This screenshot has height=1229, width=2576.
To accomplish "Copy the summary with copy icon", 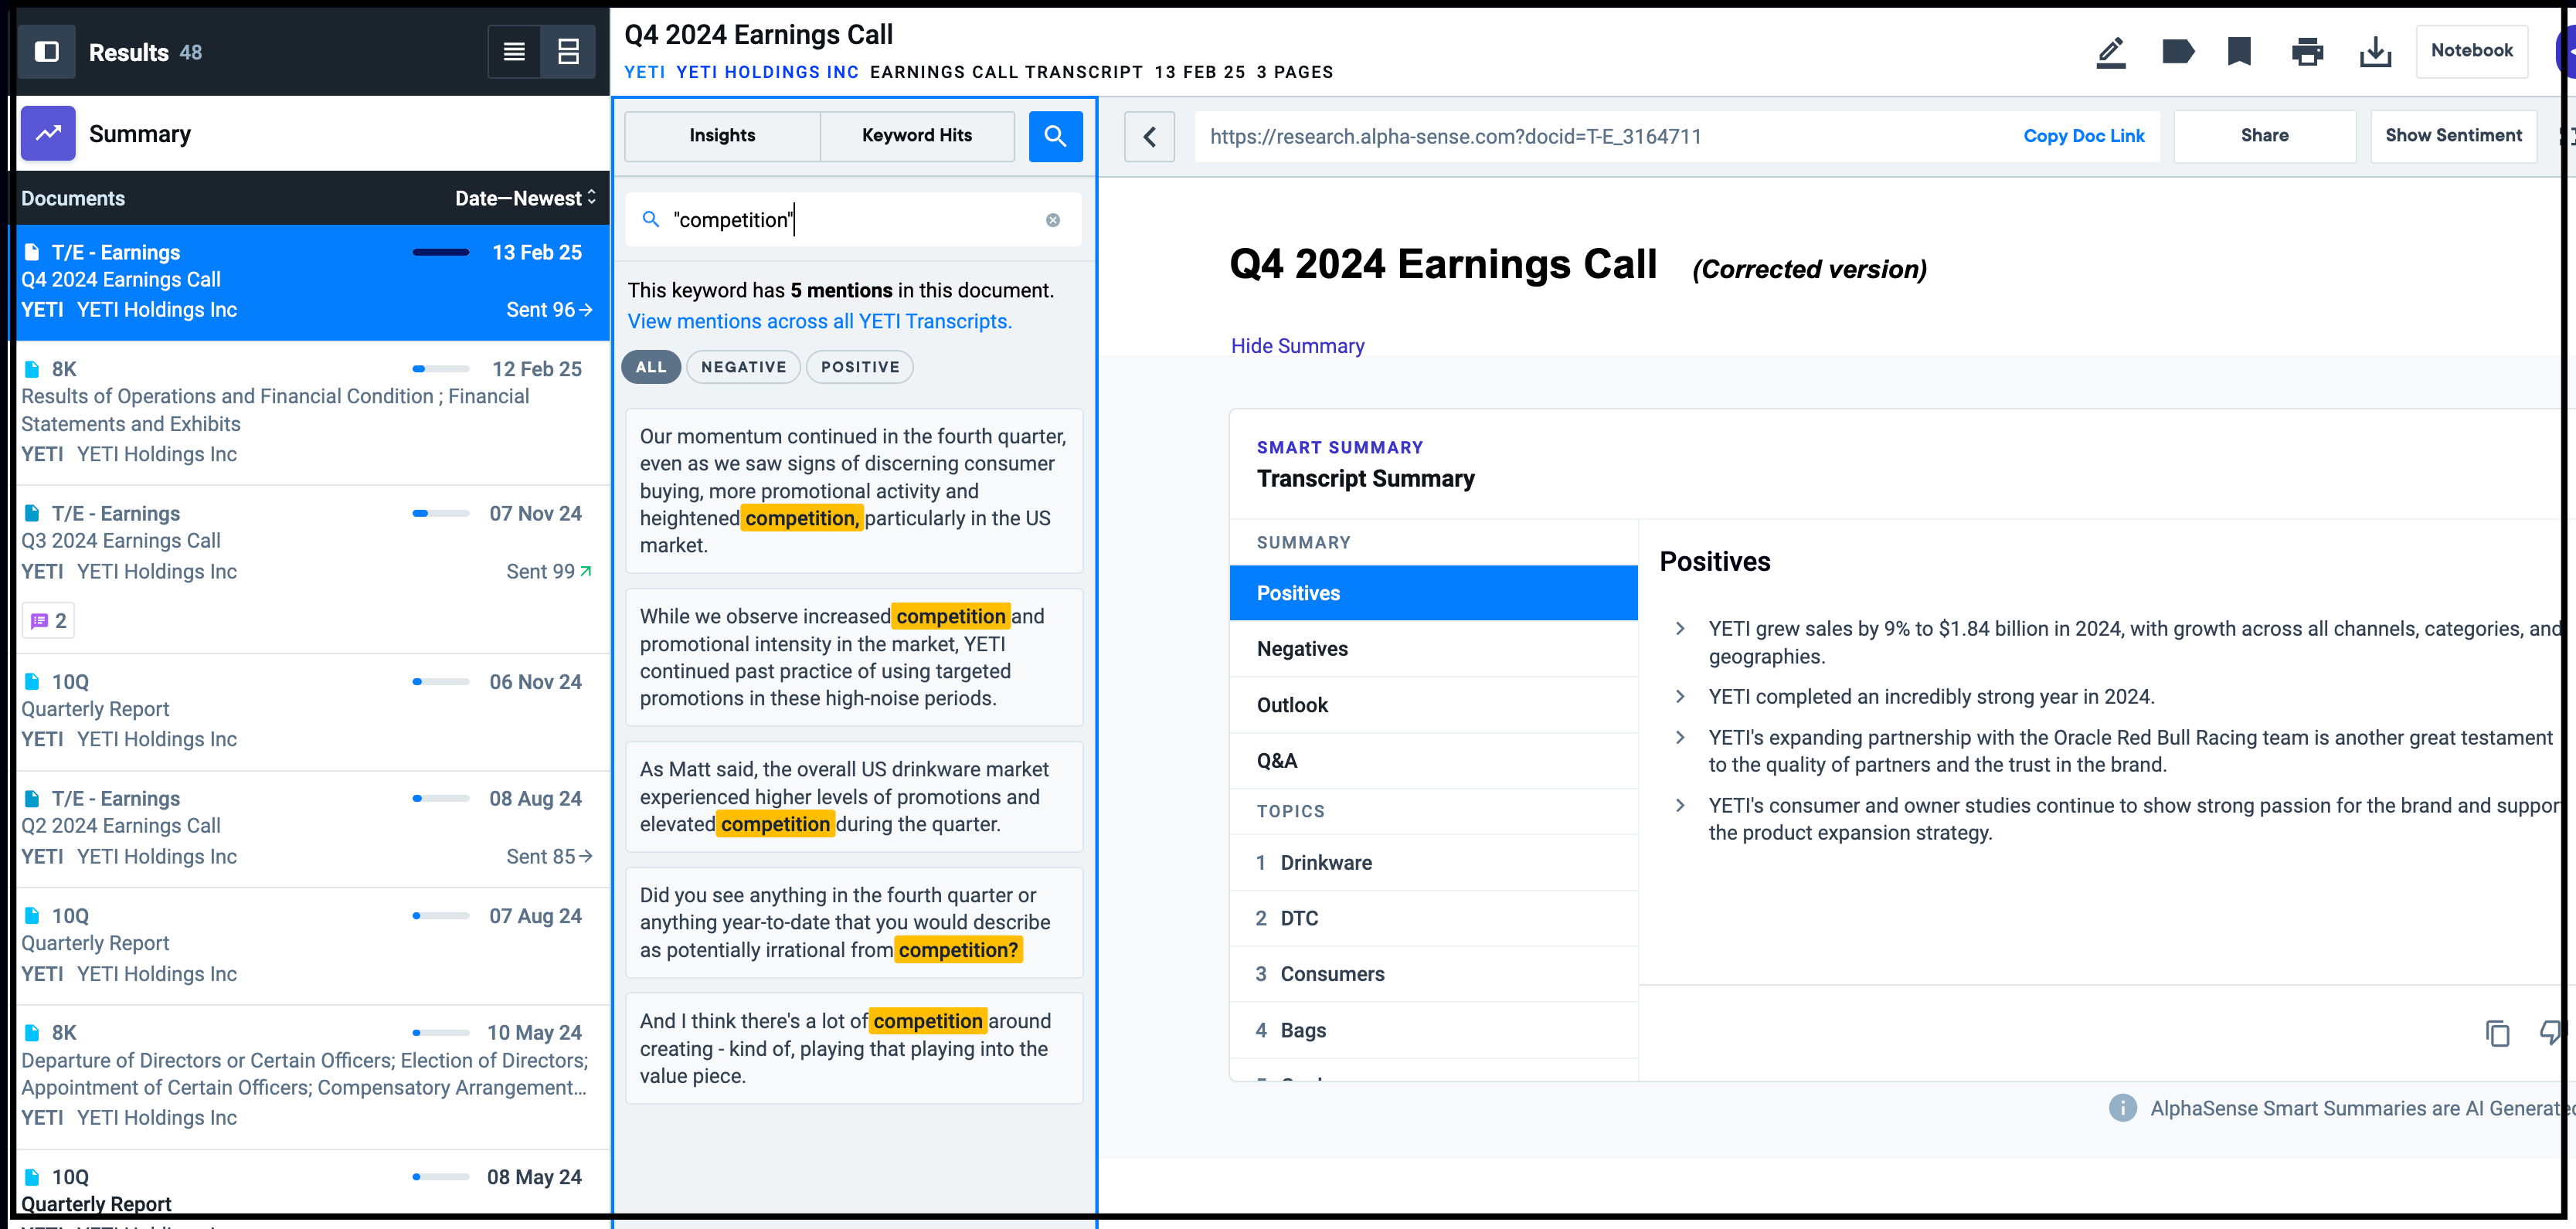I will pyautogui.click(x=2497, y=1033).
